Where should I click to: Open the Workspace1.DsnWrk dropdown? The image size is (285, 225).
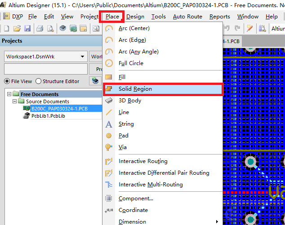(82, 57)
